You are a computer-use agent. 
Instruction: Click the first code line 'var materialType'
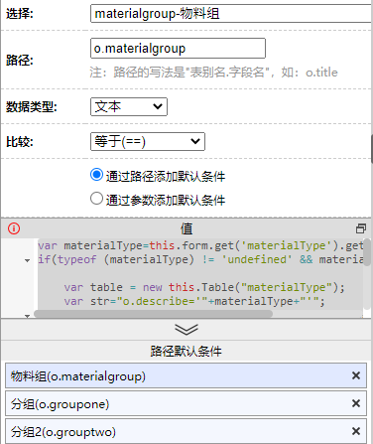[200, 245]
